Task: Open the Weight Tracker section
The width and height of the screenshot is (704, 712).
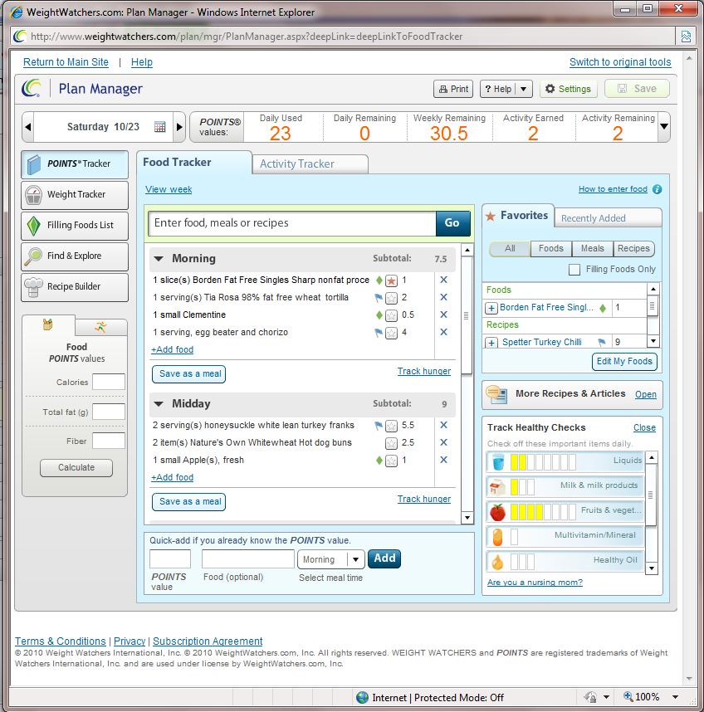Action: tap(75, 195)
